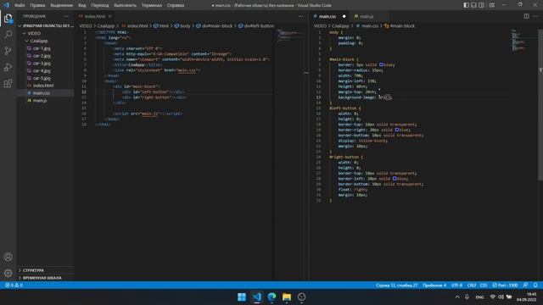Collapse the VIDEO folder

pyautogui.click(x=45, y=33)
